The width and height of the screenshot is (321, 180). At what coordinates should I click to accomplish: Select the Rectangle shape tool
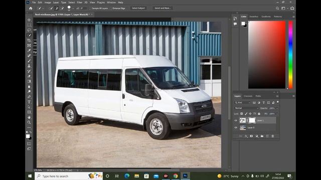point(29,112)
